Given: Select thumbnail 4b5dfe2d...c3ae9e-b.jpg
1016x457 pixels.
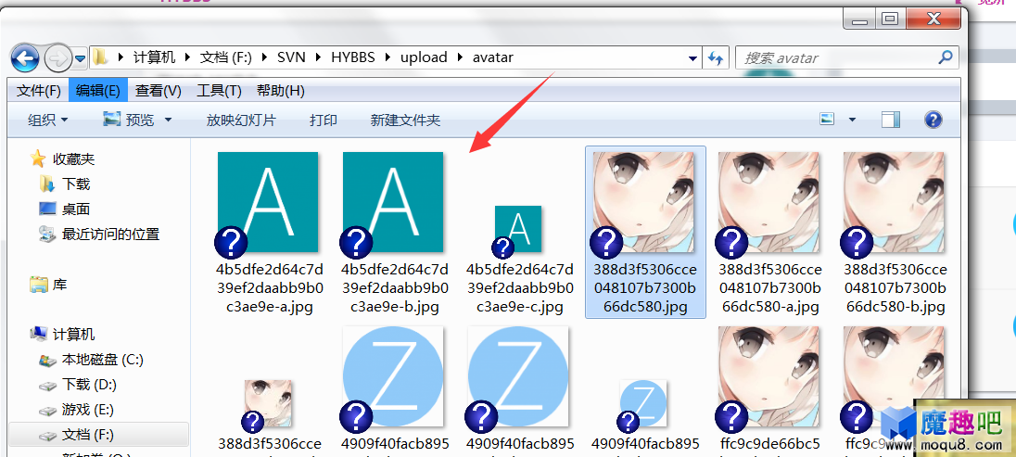Looking at the screenshot, I should point(393,202).
